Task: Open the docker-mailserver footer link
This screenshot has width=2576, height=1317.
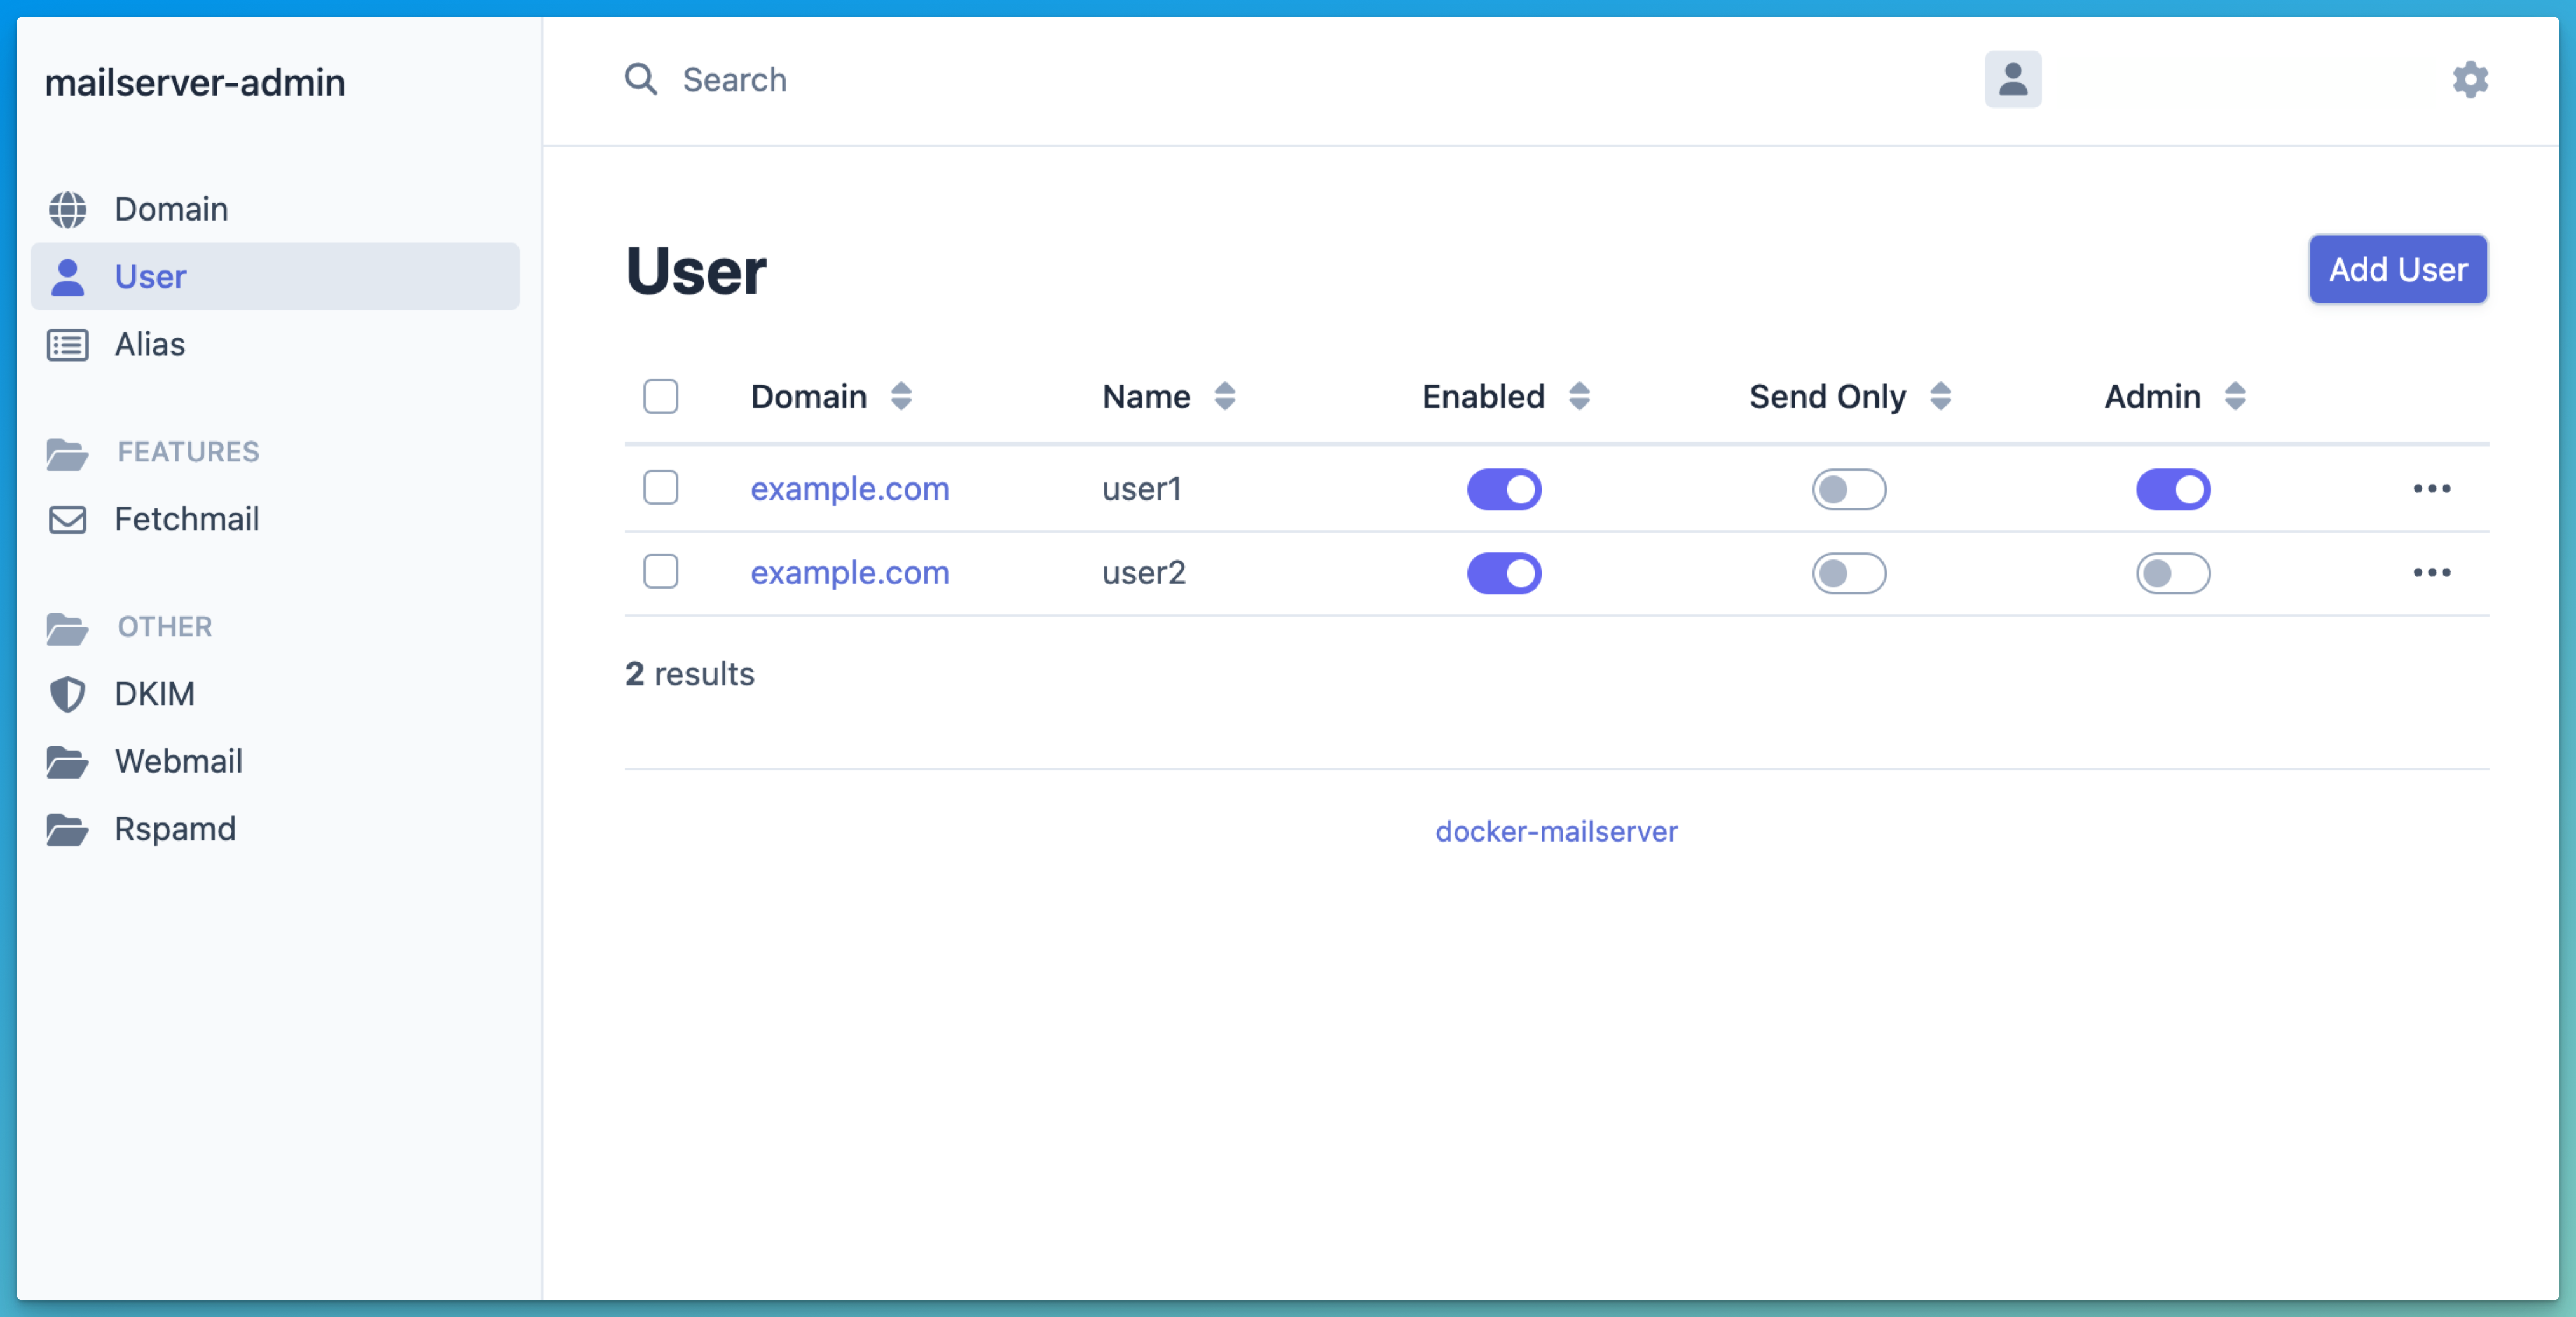Action: click(1556, 832)
